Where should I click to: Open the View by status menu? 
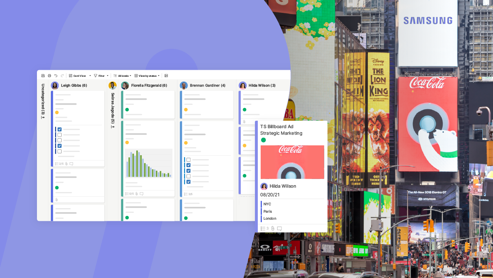coord(147,76)
